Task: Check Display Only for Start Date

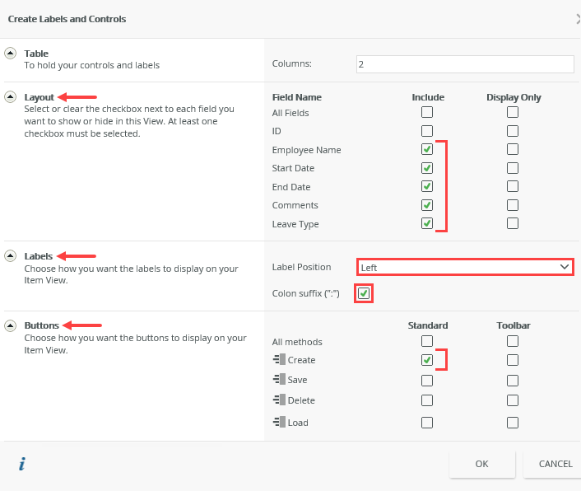Action: point(513,168)
